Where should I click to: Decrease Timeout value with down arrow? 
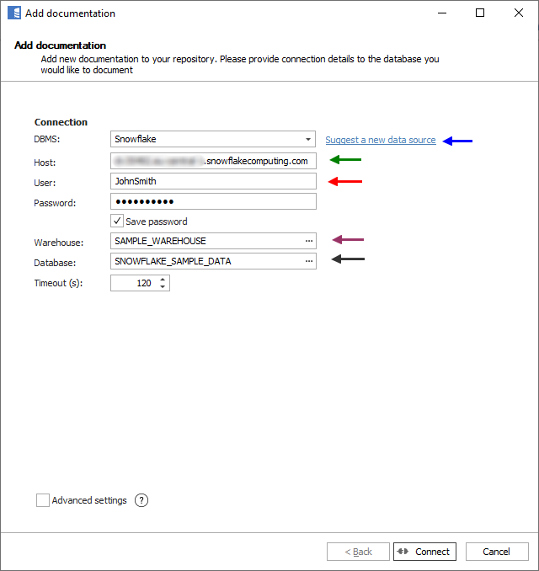(x=163, y=287)
